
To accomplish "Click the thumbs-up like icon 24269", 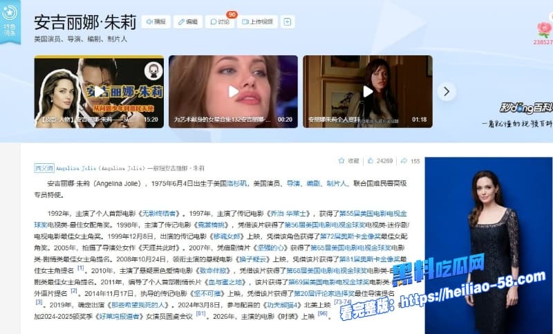I will (371, 161).
